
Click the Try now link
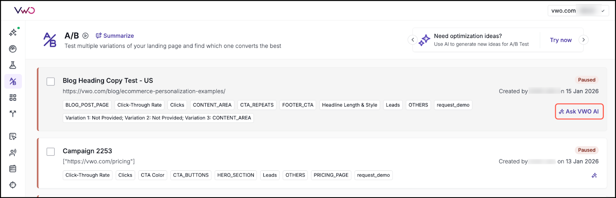click(561, 40)
